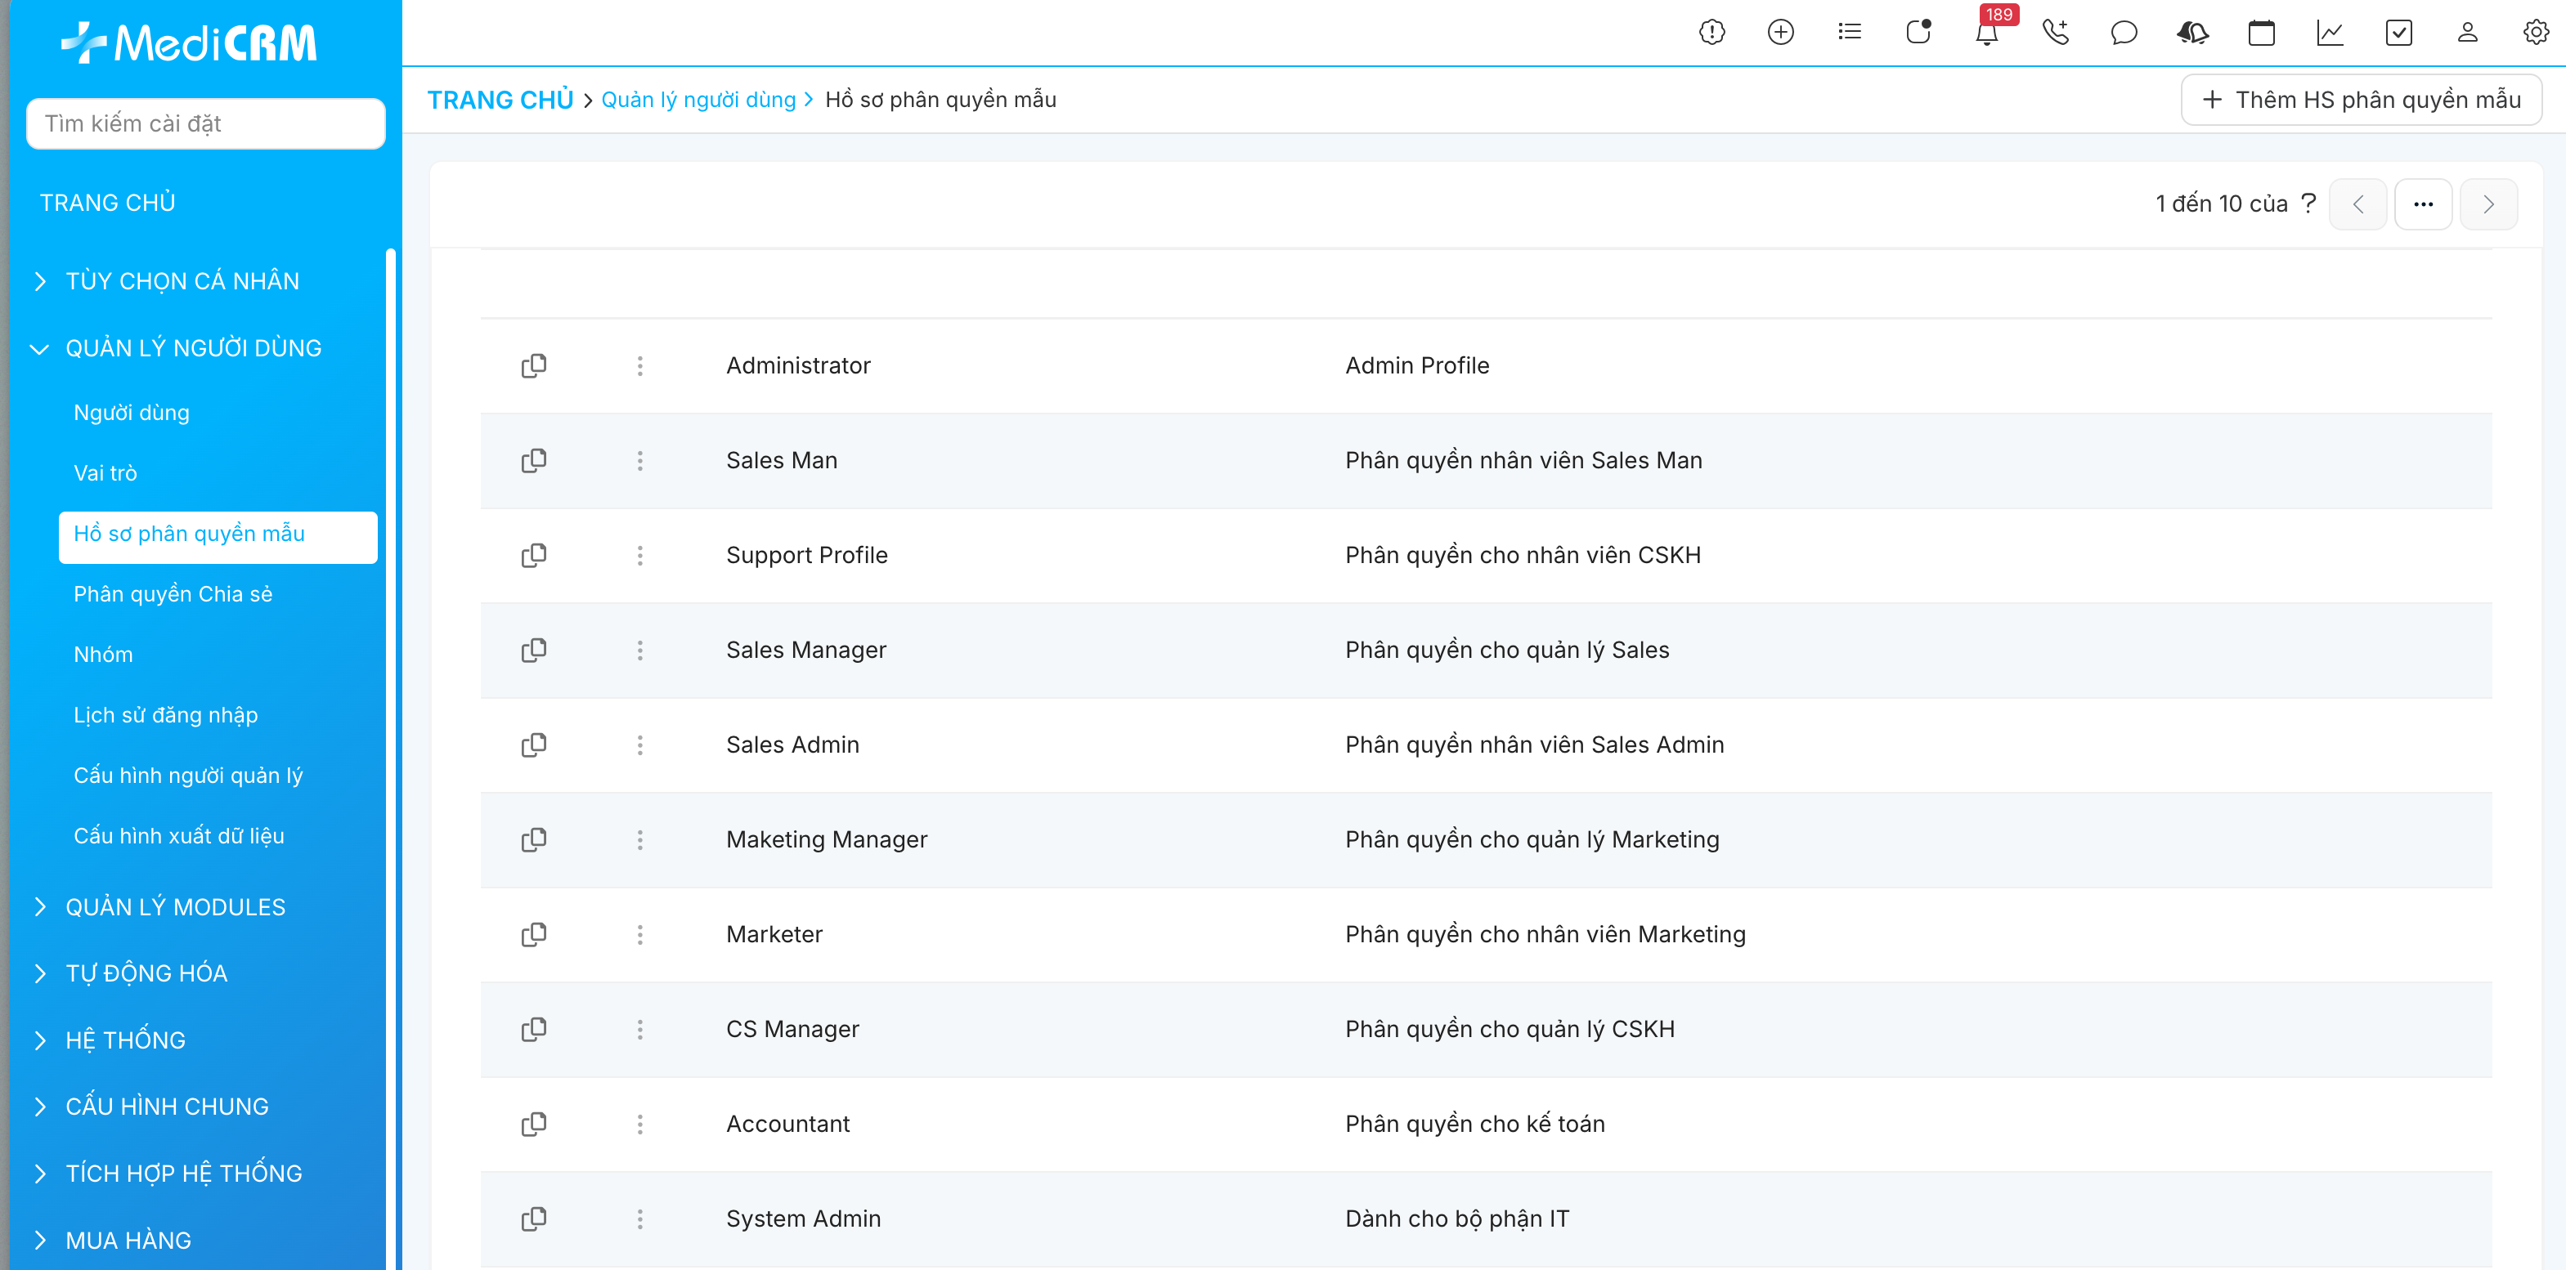Screen dimensions: 2566x1270
Task: Select Vai trò in sidebar
Action: (x=105, y=472)
